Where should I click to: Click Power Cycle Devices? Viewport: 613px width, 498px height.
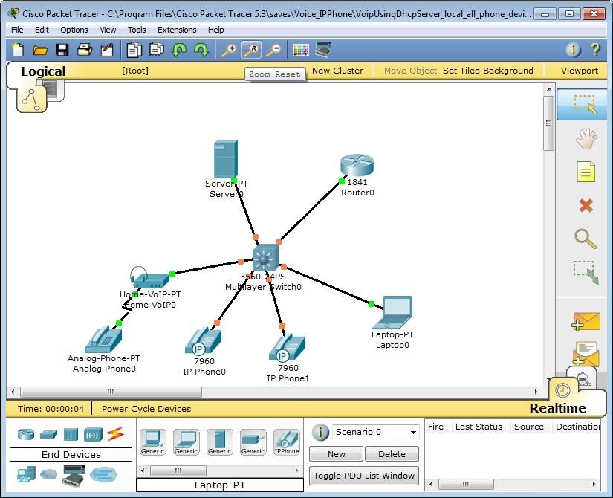pyautogui.click(x=146, y=409)
